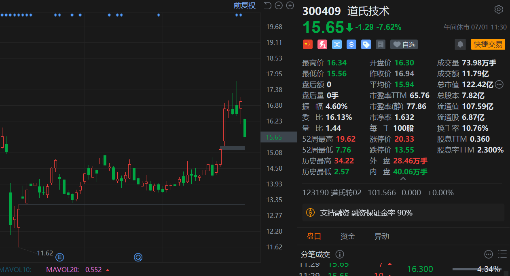Viewport: 510px width, 276px height.
Task: Click the blue shuffle arrows icon
Action: (337, 44)
